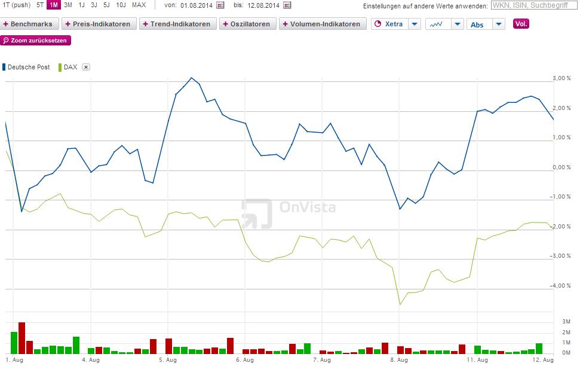Focus the WKN, ISIN, Suchbegriff search field
The image size is (586, 366).
click(x=534, y=5)
